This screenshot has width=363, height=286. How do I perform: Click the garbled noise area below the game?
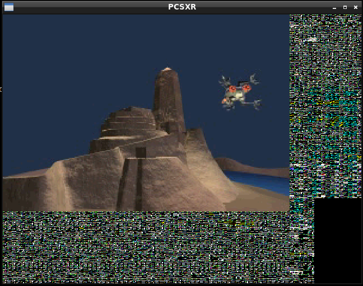point(151,246)
